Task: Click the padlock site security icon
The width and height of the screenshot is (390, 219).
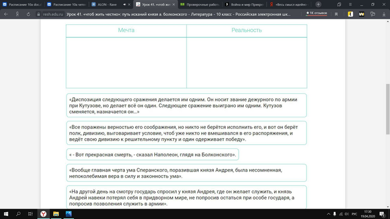Action: click(38, 14)
